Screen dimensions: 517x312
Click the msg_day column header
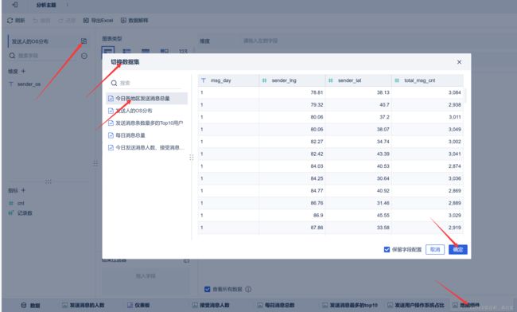point(228,80)
